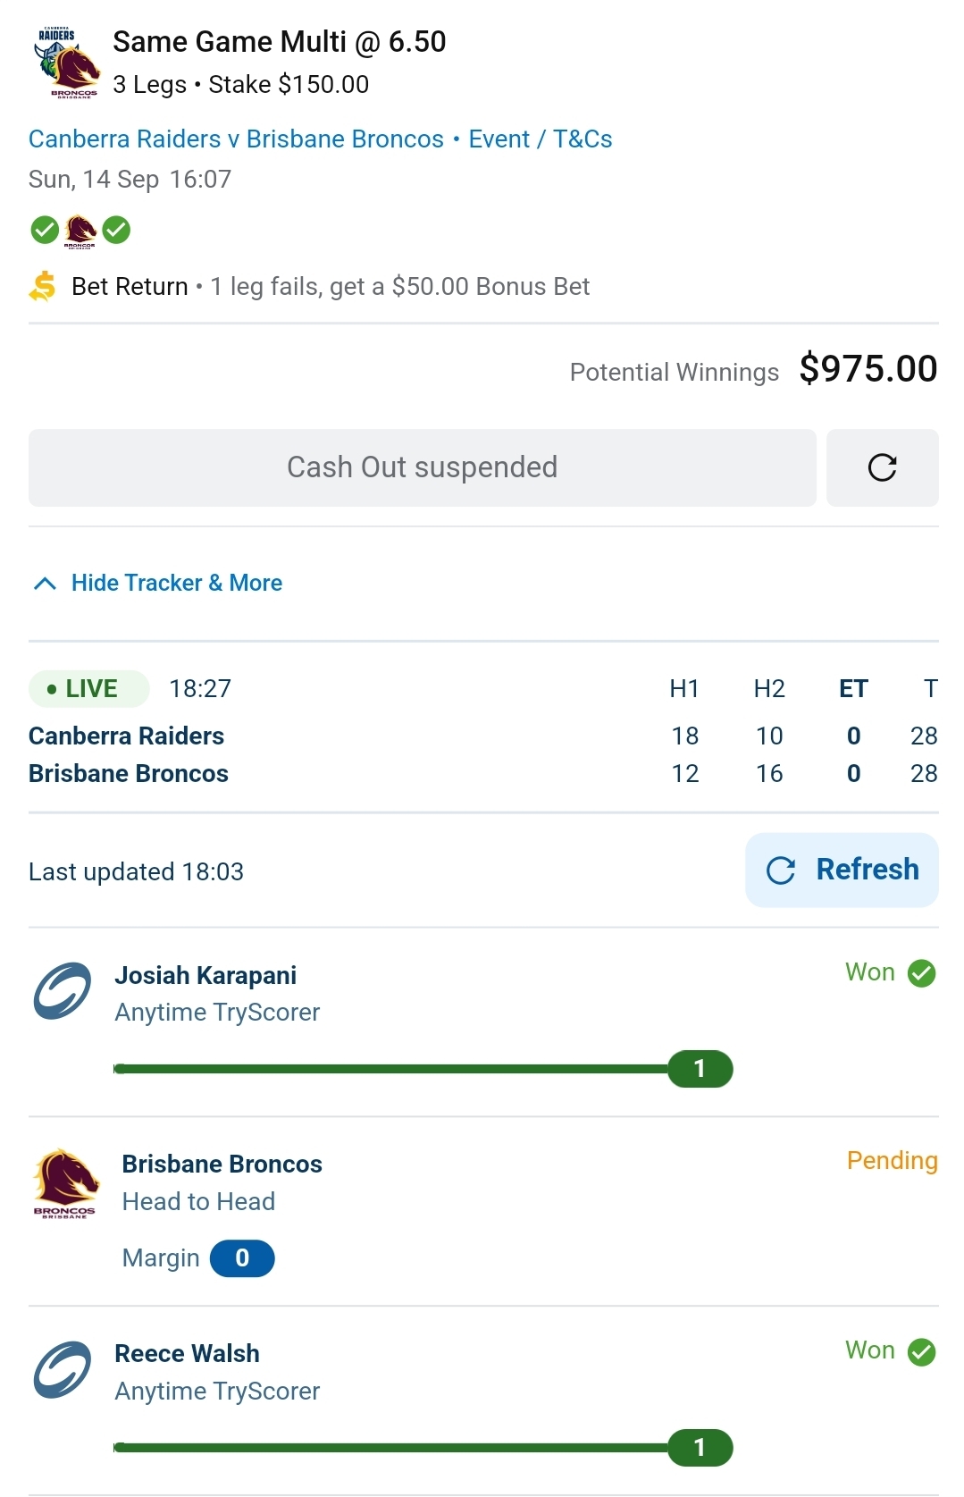Click the Broncos logo in the leg status row

pos(80,231)
